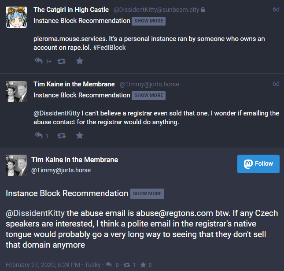Follow Tim Kaine in the Membrane
Viewport: 284px width, 271px height.
[258, 163]
